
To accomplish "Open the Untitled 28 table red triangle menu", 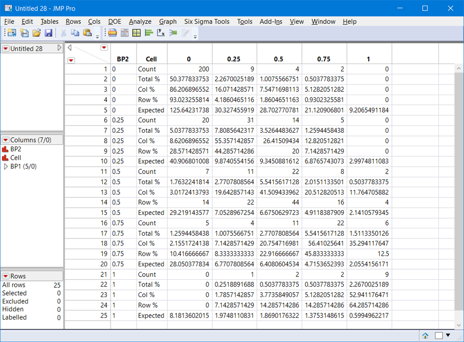I will click(x=6, y=49).
